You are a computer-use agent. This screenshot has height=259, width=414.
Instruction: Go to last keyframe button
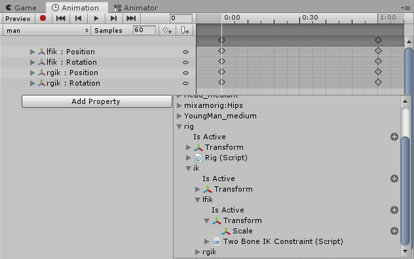(x=131, y=18)
